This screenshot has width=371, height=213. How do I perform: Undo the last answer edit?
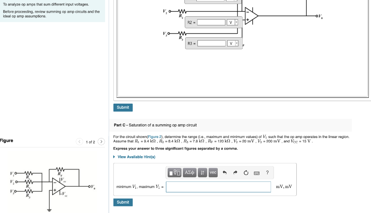[225, 172]
